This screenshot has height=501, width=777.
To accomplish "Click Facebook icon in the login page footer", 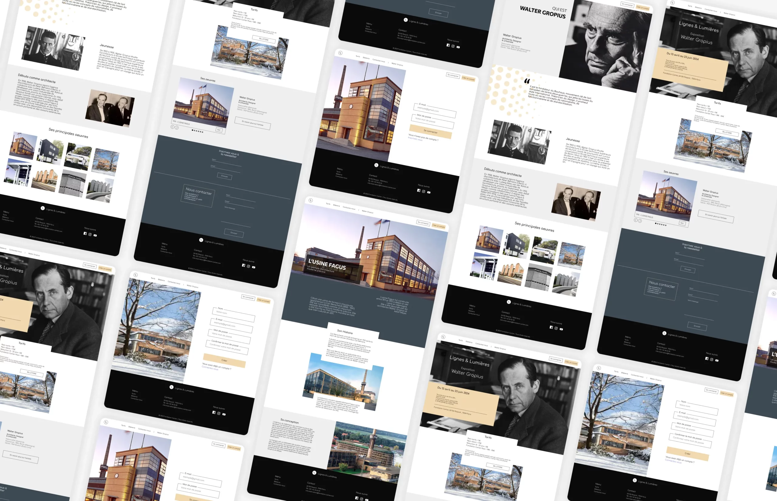I will (419, 190).
